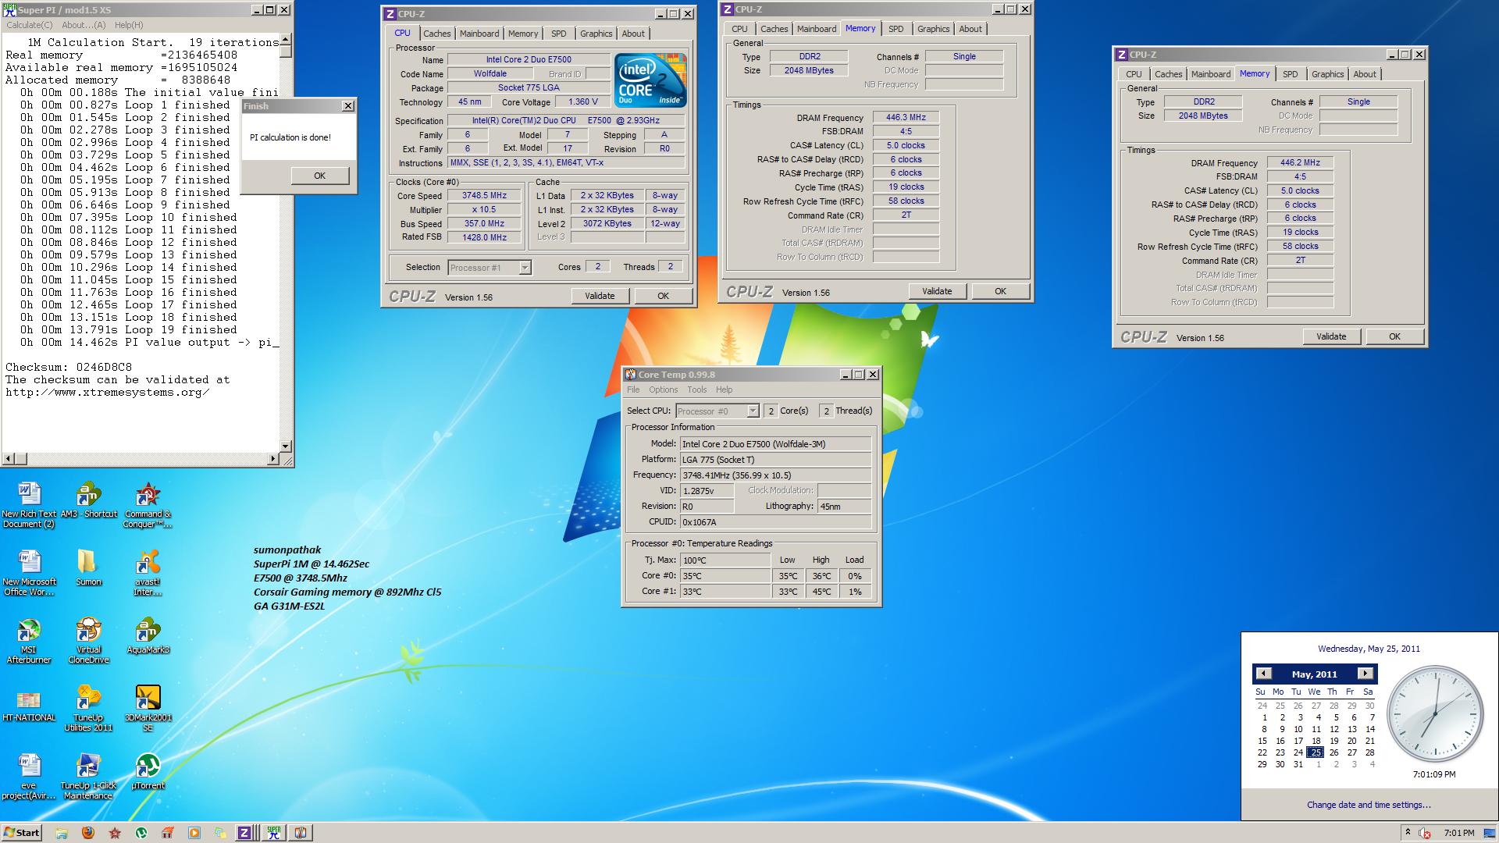Viewport: 1499px width, 843px height.
Task: Click the Checksum: 0246D8C8 line
Action: (69, 367)
